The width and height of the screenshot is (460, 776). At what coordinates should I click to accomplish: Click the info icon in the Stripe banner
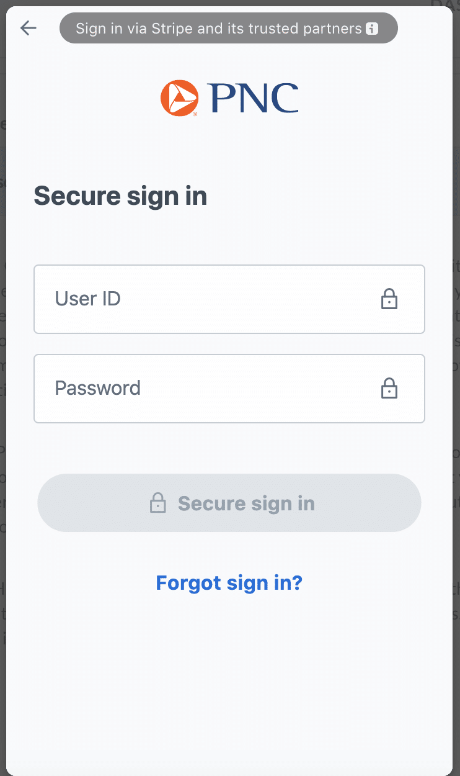coord(372,29)
